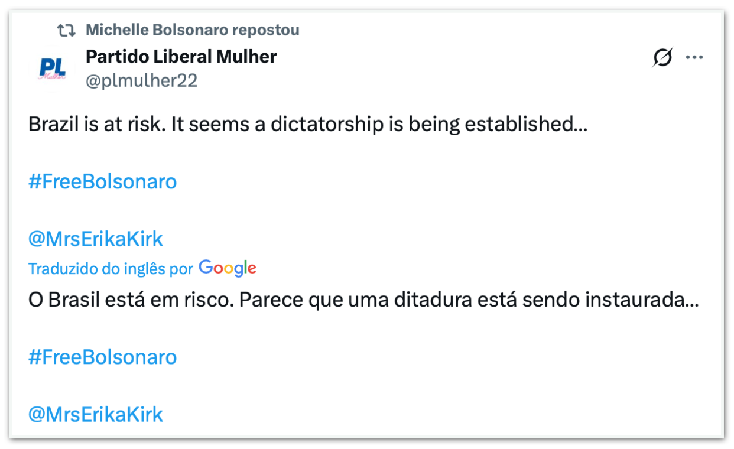The height and width of the screenshot is (449, 734).
Task: Click the word dictatorship in the post
Action: click(327, 125)
